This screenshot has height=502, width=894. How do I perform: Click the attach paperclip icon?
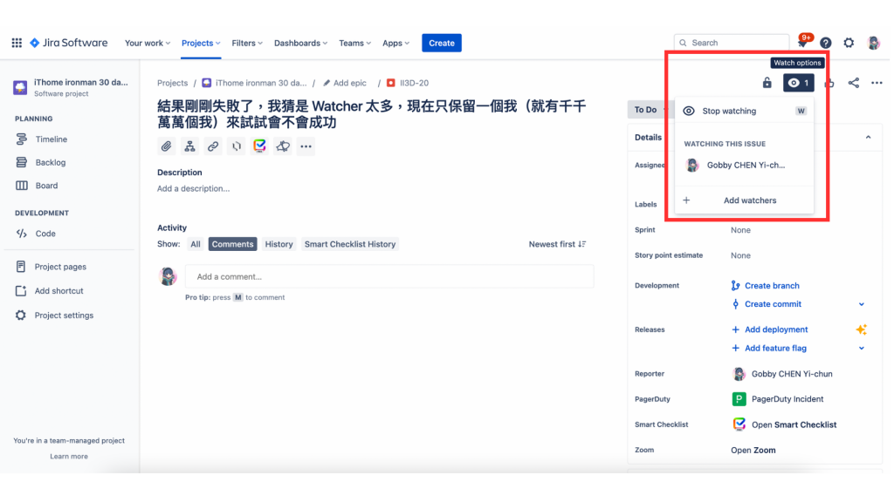[166, 146]
